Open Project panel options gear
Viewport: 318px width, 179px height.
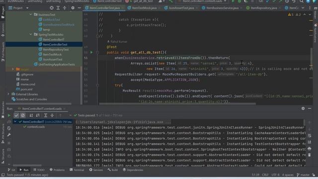click(x=73, y=8)
